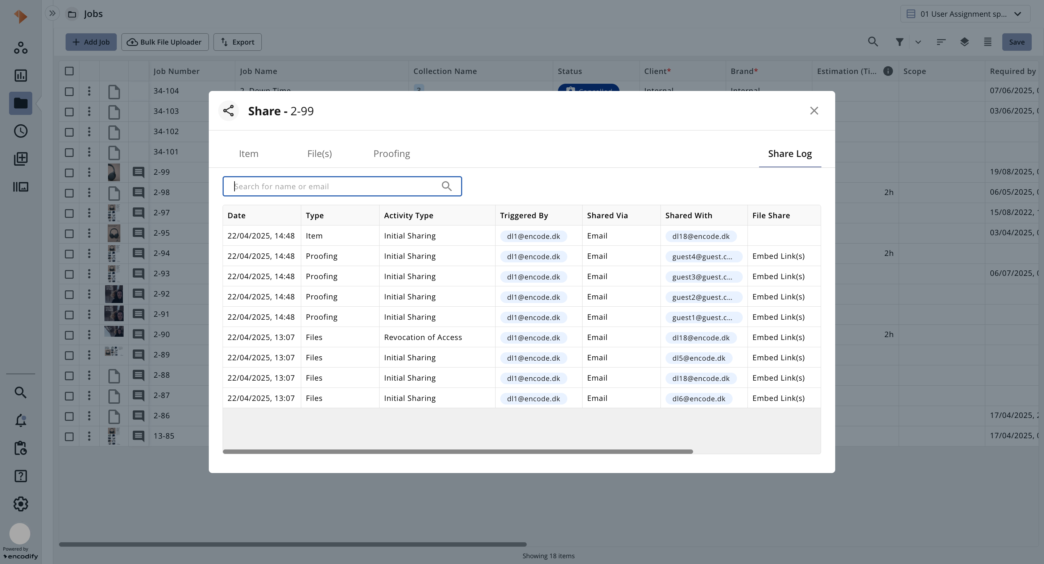Open the comment icon for job 2-98

coord(138,192)
